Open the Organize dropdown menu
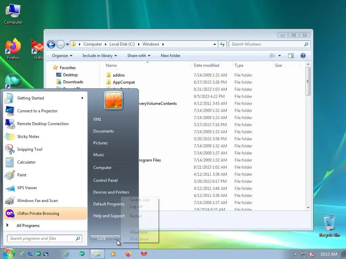Image resolution: width=346 pixels, height=259 pixels. 62,56
